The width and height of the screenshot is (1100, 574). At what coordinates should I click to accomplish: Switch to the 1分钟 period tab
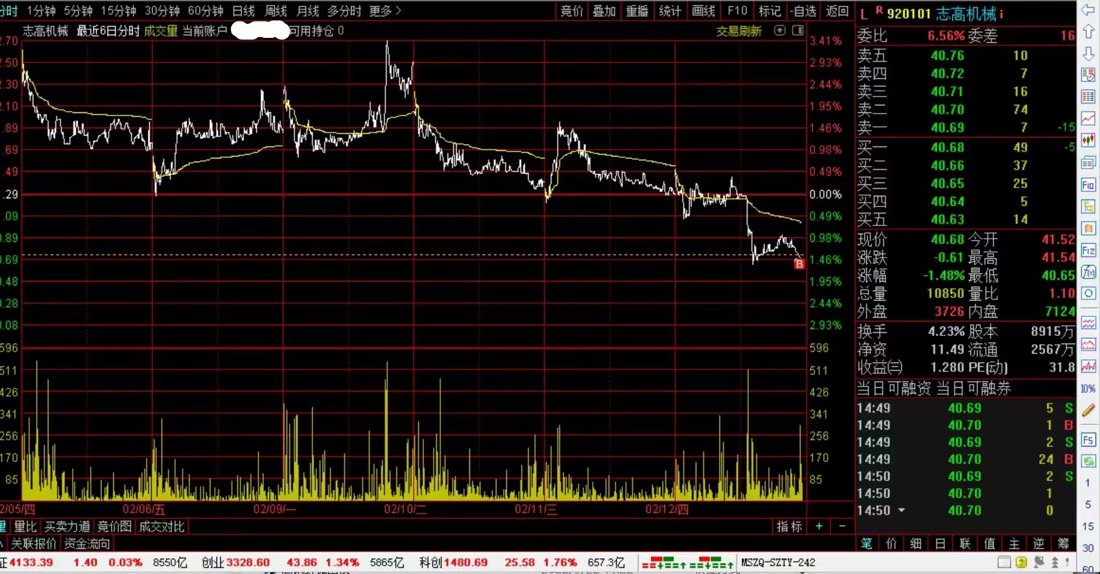[x=41, y=11]
